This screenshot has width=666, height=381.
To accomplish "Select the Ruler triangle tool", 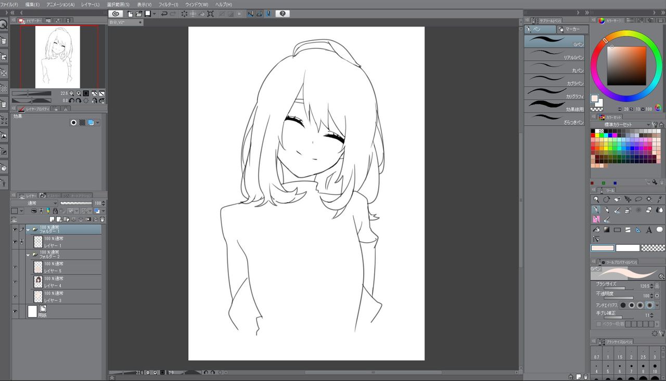I will point(638,230).
